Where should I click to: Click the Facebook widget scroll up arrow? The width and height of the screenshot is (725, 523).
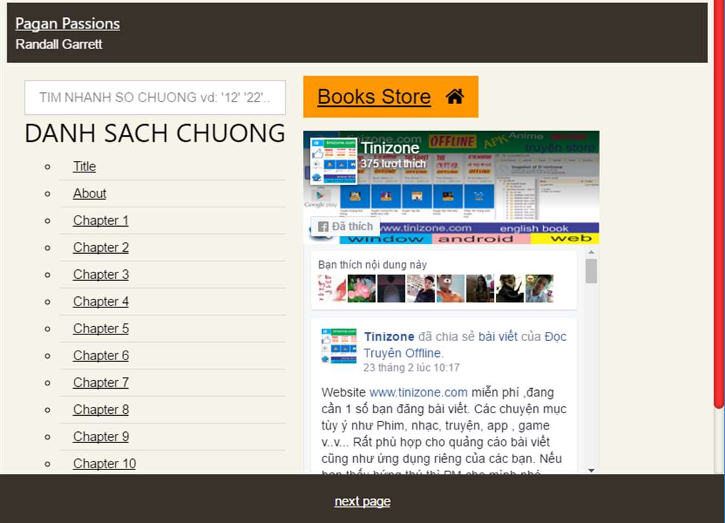click(x=591, y=252)
